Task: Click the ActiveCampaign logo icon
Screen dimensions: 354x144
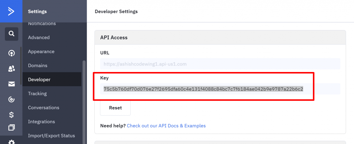Action: [11, 11]
